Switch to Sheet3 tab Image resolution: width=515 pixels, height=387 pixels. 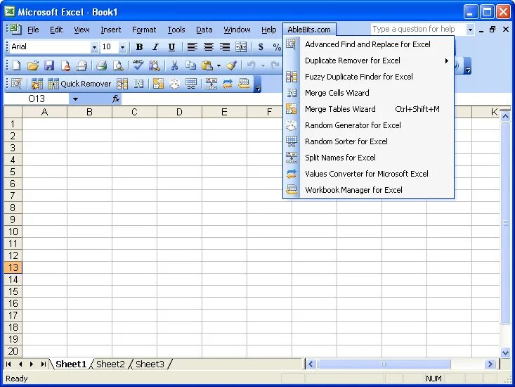[x=150, y=364]
